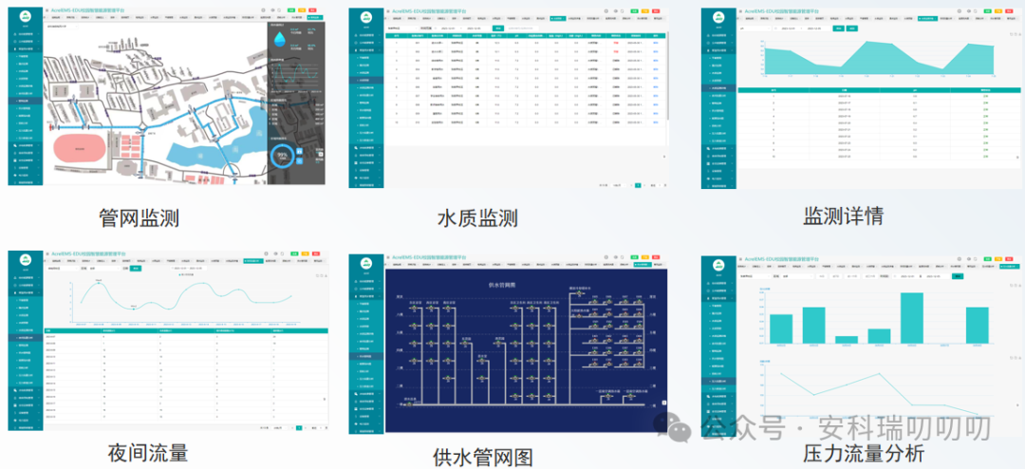This screenshot has height=469, width=1025.
Task: Click the date range field in 夜间流量 panel
Action: pos(188,268)
